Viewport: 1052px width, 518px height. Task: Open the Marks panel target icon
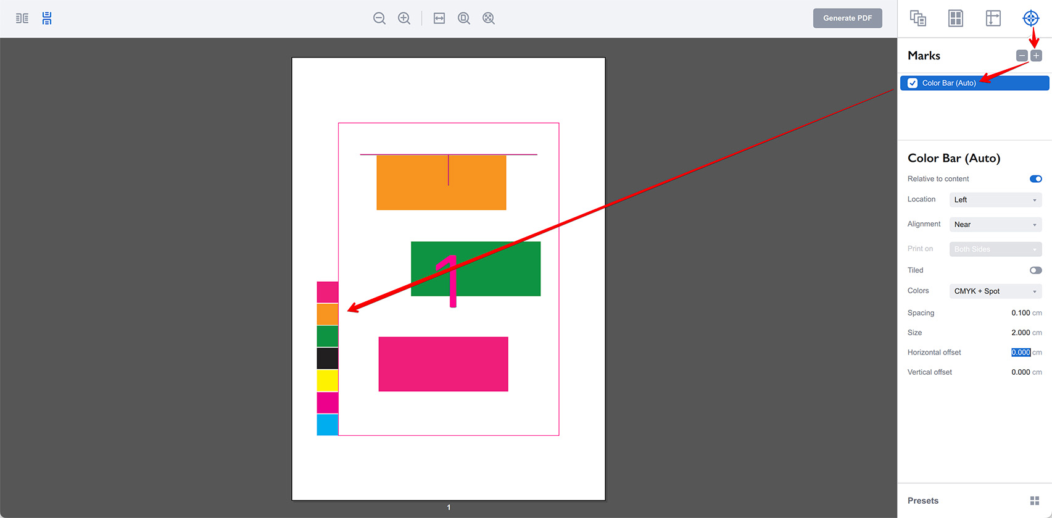point(1031,19)
